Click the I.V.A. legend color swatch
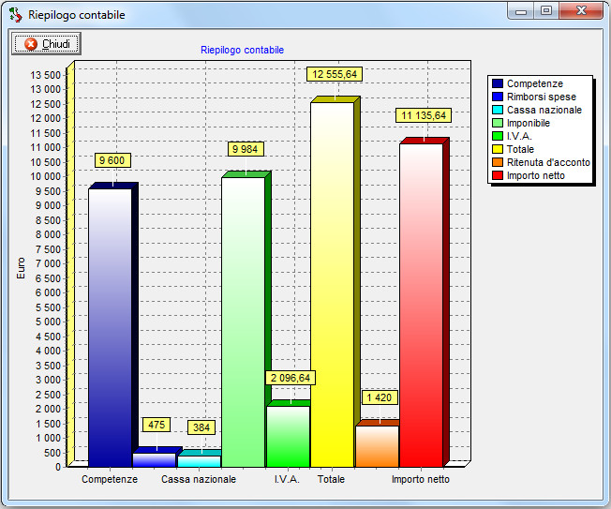 (x=498, y=136)
